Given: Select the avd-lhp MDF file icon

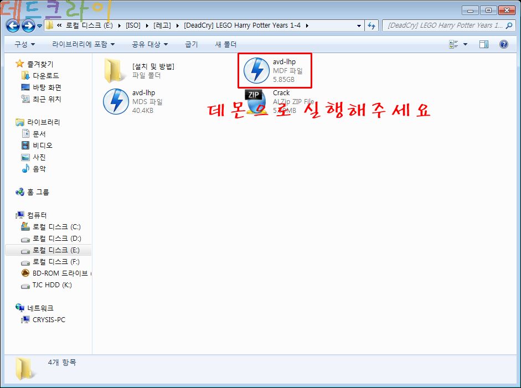Looking at the screenshot, I should tap(256, 70).
